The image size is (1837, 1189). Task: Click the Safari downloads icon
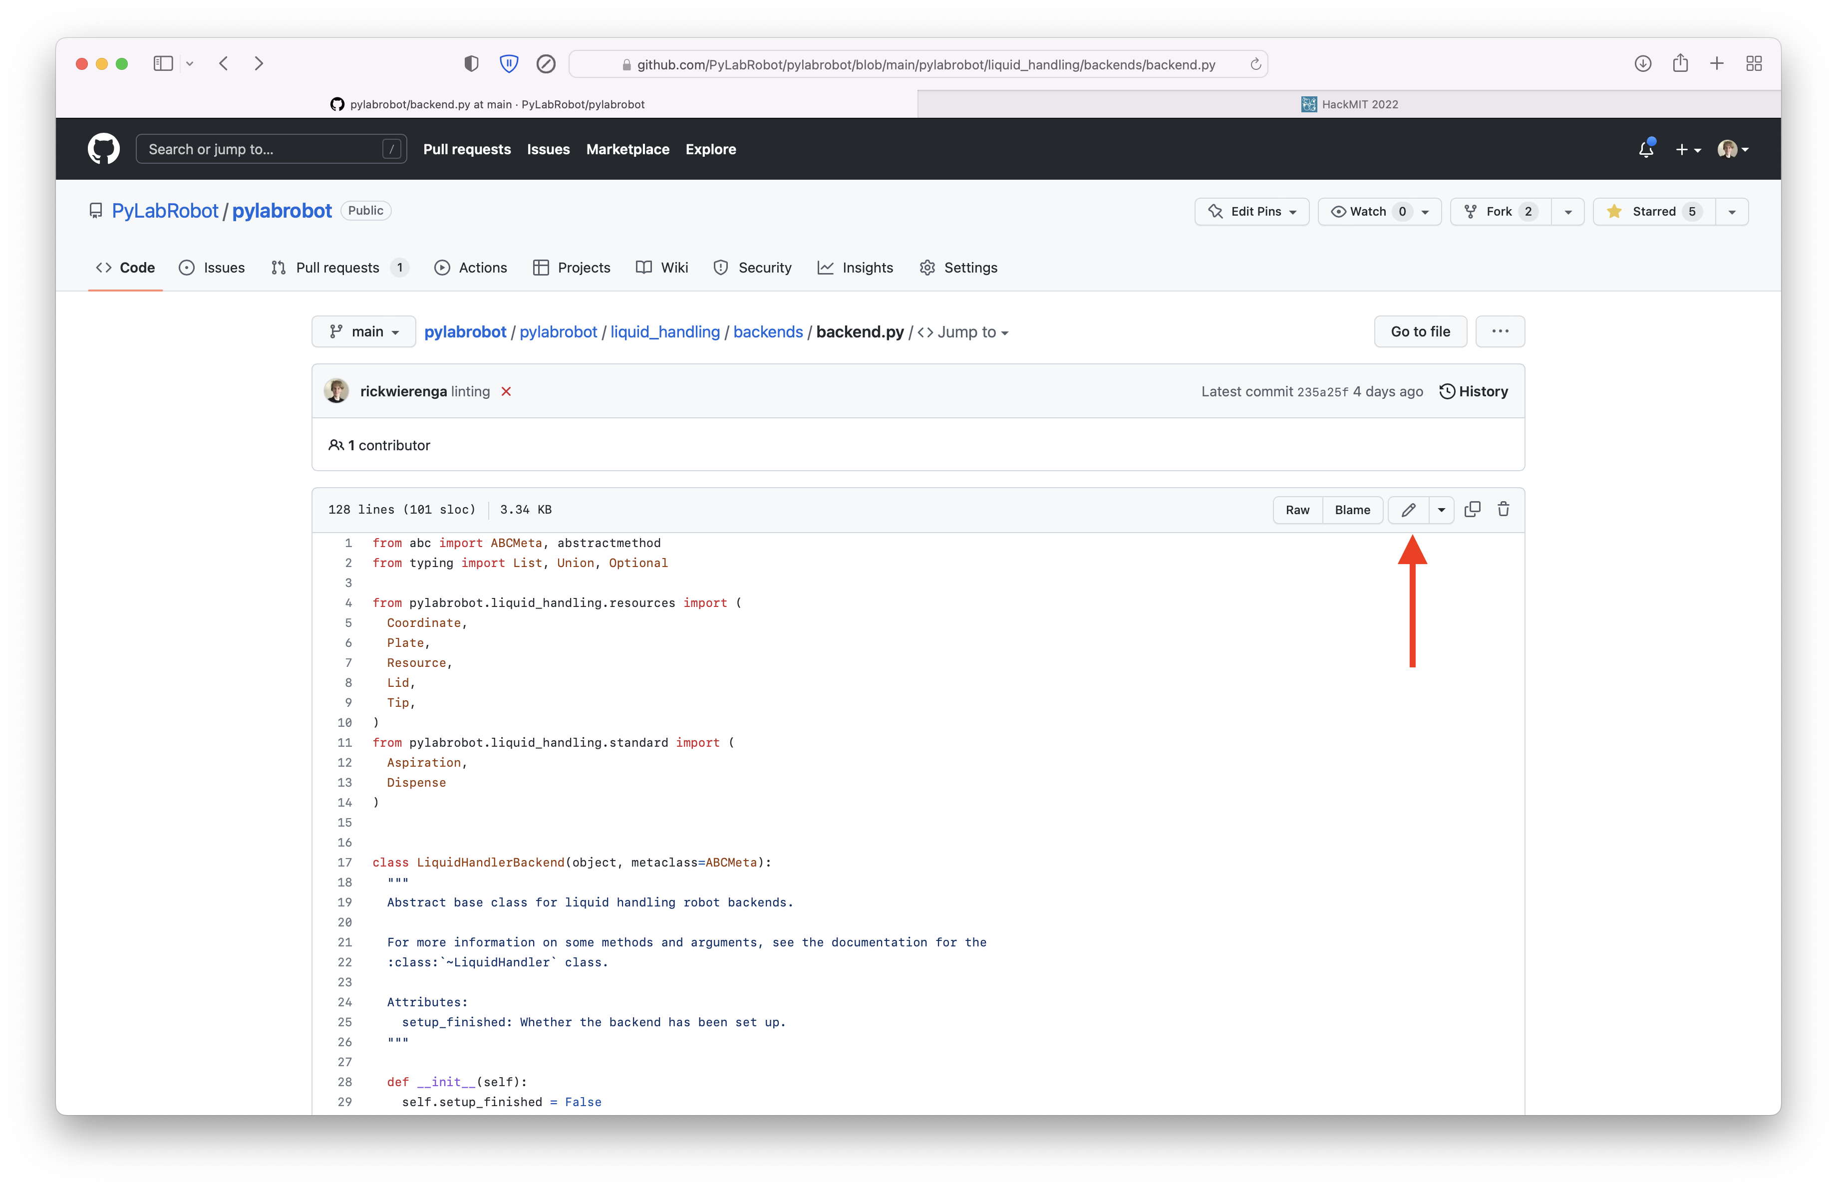pyautogui.click(x=1642, y=64)
